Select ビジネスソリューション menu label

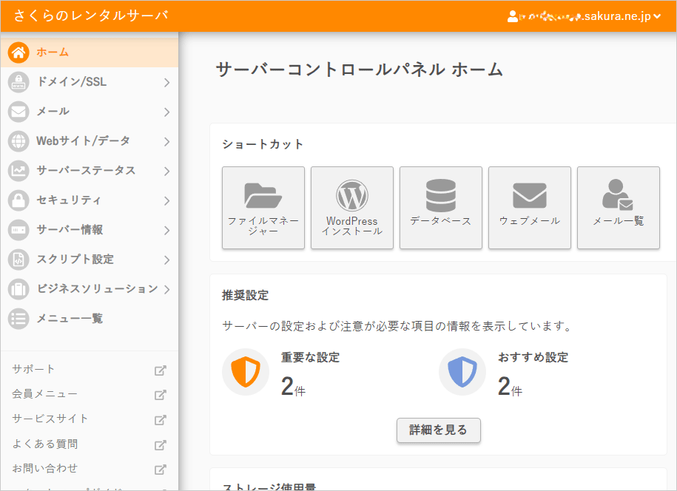[x=97, y=288]
